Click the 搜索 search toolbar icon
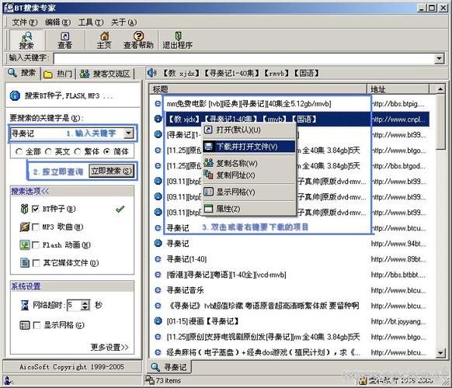 (26, 36)
